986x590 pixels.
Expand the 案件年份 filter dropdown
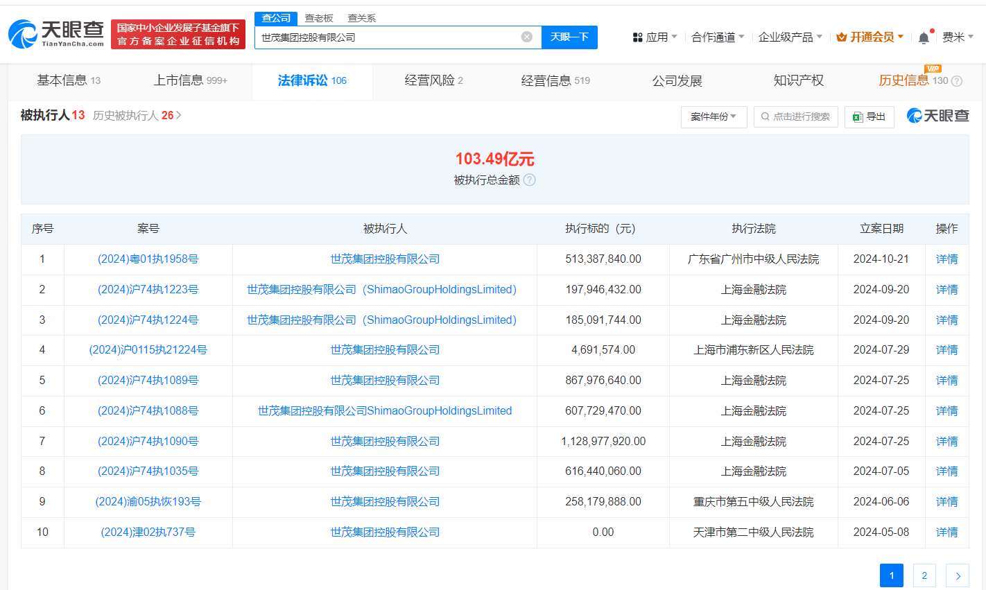pos(713,116)
